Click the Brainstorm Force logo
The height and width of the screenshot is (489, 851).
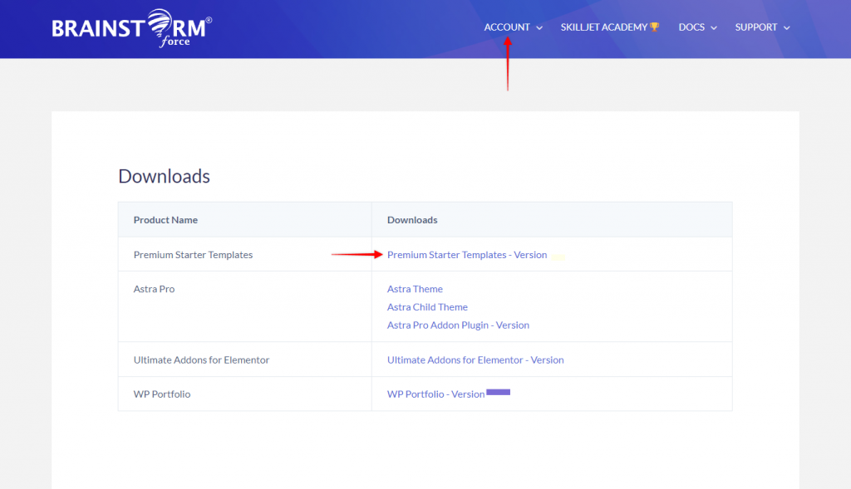pos(129,27)
